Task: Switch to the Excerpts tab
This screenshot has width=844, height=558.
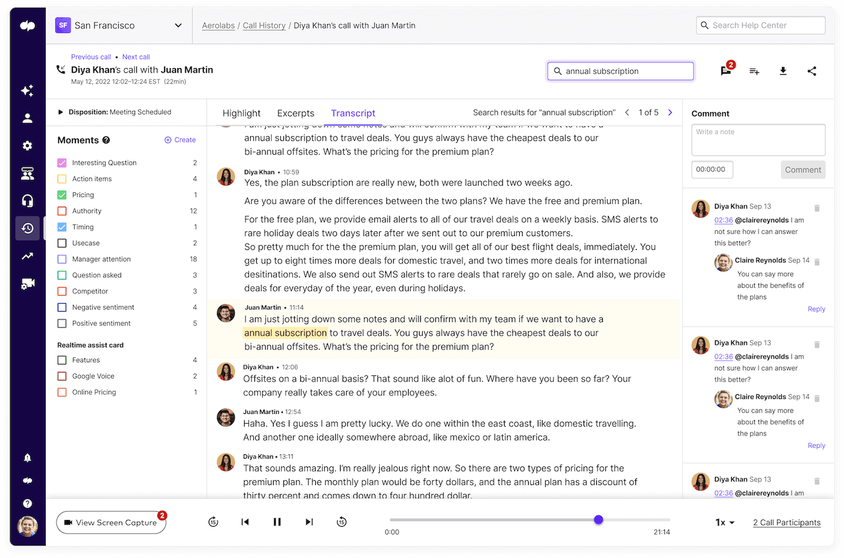Action: (x=295, y=113)
